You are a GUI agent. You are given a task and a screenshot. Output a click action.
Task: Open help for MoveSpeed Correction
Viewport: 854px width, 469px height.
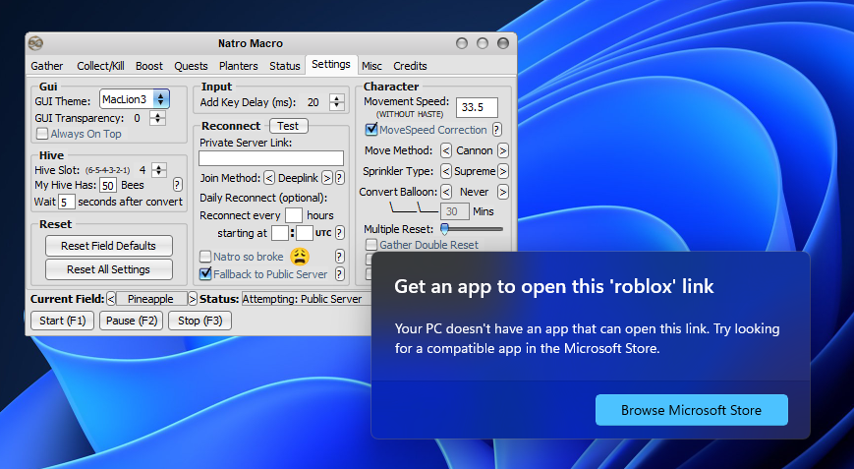click(x=496, y=130)
